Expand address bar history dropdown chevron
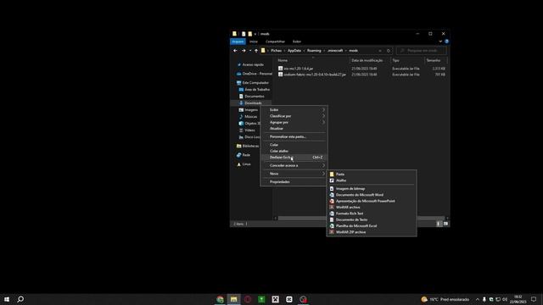The height and width of the screenshot is (305, 543). coord(380,51)
